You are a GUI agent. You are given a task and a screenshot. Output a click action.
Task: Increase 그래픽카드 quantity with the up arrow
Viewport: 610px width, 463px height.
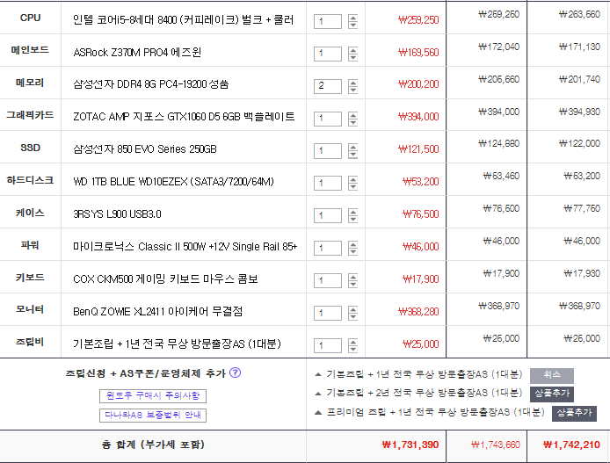pos(352,115)
